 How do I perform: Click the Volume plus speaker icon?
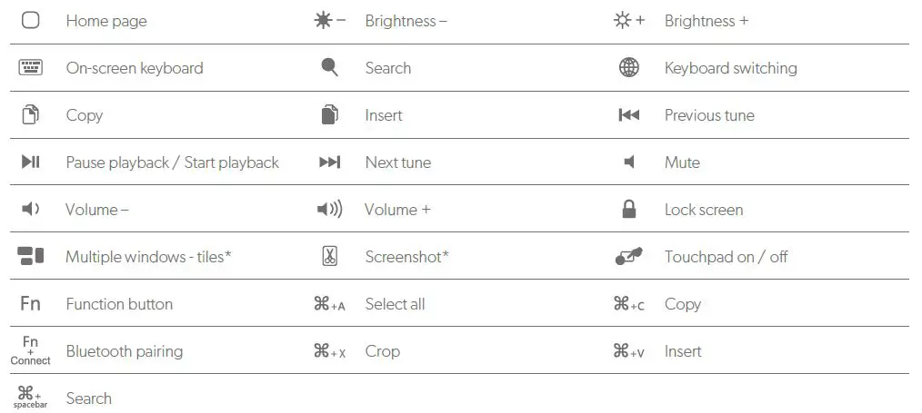pyautogui.click(x=329, y=209)
